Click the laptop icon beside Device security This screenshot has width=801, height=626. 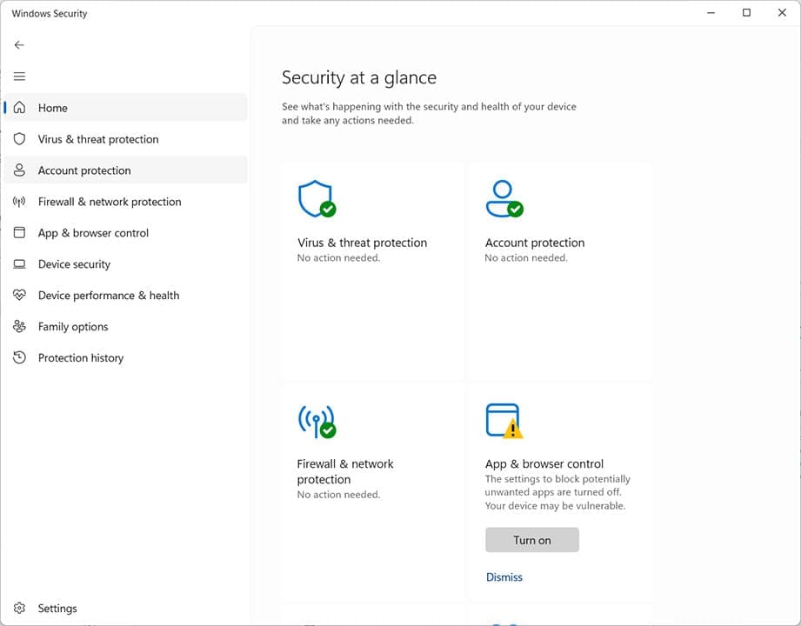[x=19, y=264]
